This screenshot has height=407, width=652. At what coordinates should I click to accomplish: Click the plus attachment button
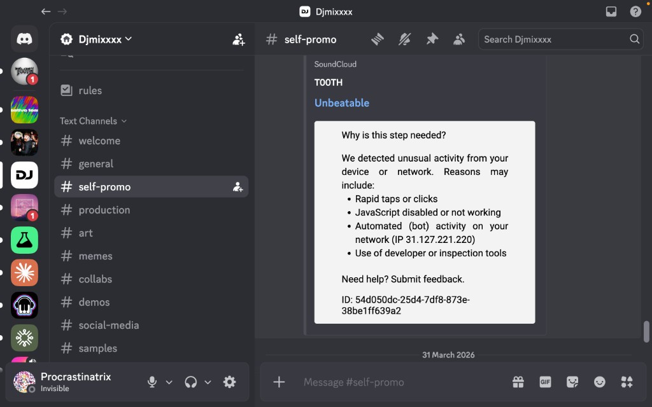coord(279,382)
